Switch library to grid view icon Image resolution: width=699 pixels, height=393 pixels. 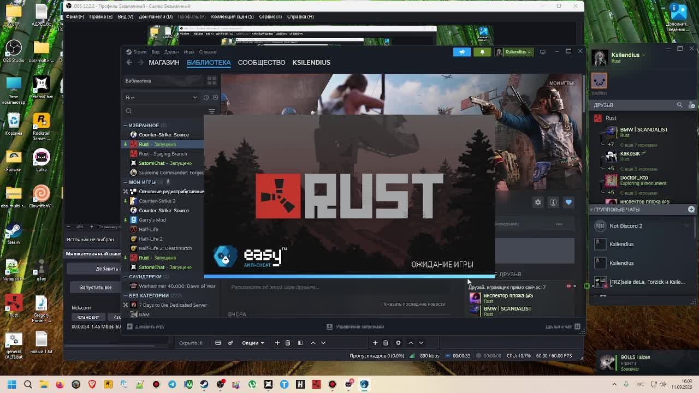(212, 81)
